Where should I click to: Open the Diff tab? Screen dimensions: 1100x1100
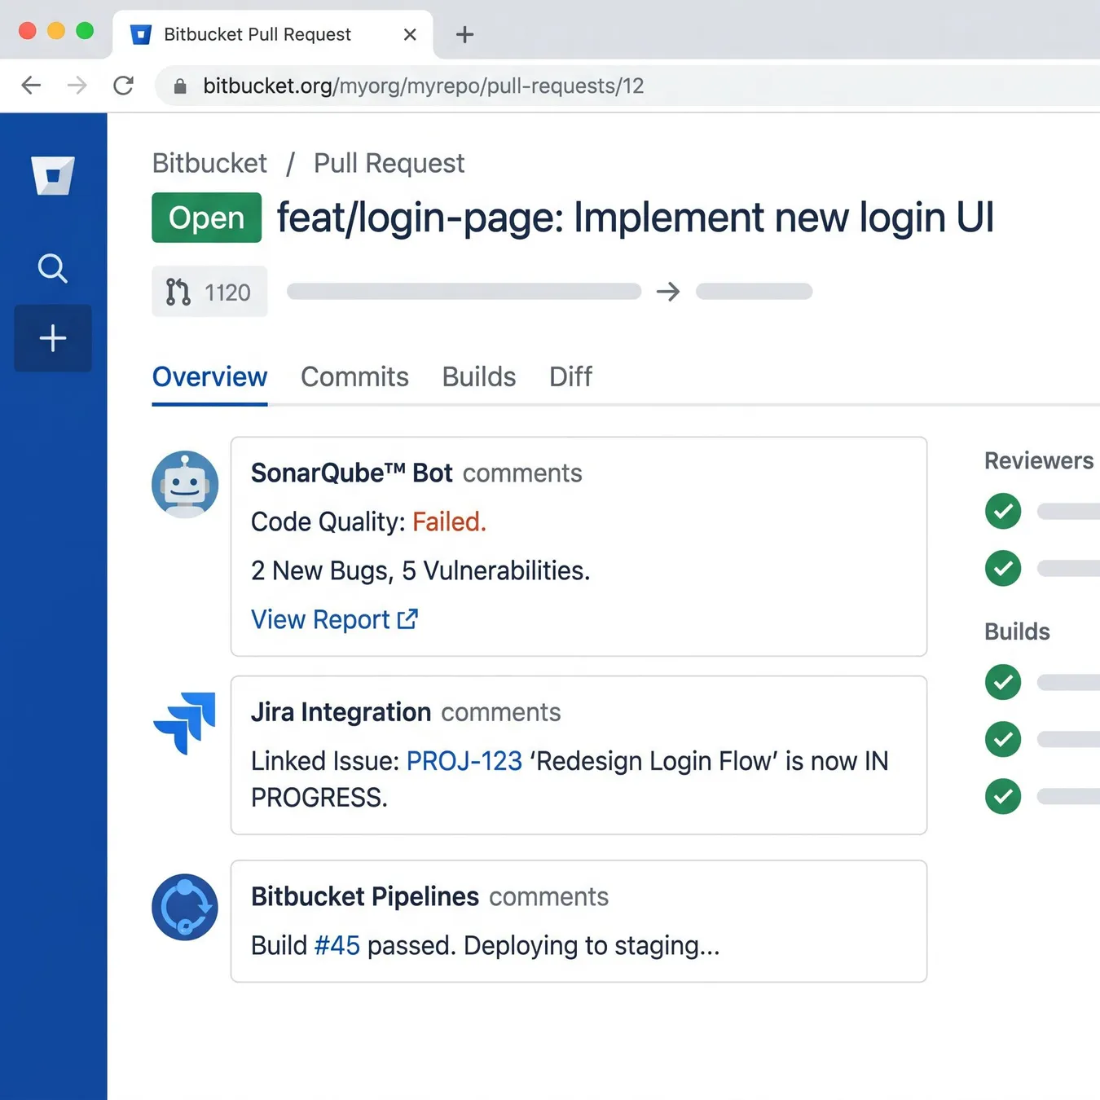(x=570, y=377)
